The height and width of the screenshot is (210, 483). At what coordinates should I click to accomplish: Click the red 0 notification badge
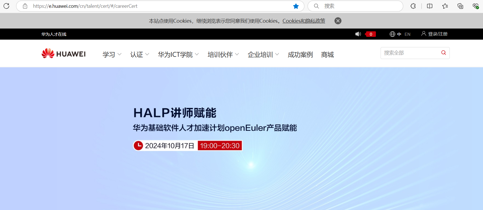coord(371,34)
